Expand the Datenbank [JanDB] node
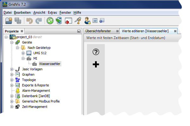This screenshot has width=190, height=126. [12, 96]
